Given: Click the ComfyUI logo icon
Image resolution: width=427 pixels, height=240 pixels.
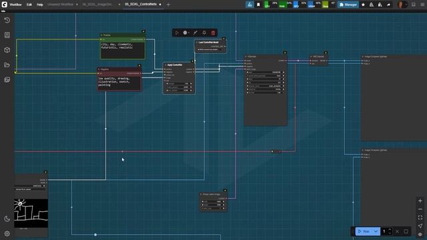Looking at the screenshot, I should click(5, 5).
